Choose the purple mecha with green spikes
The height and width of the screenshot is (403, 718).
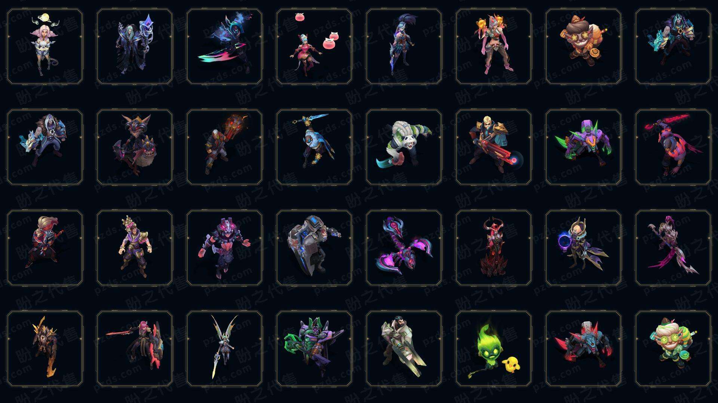click(583, 147)
